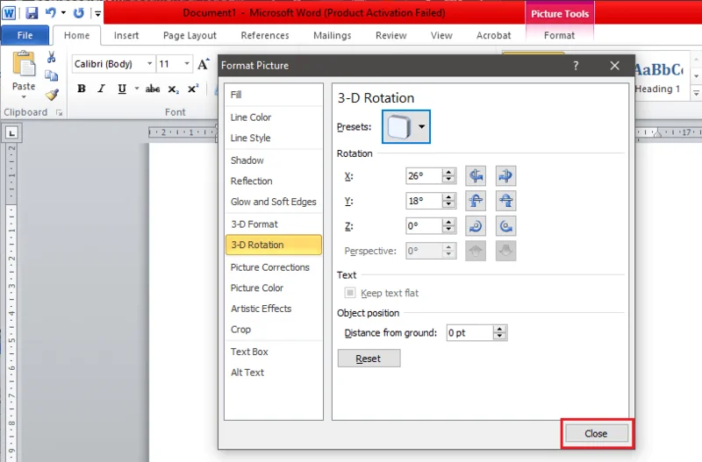Open Format Picture dialog help
Screen dimensions: 702x462
[576, 66]
